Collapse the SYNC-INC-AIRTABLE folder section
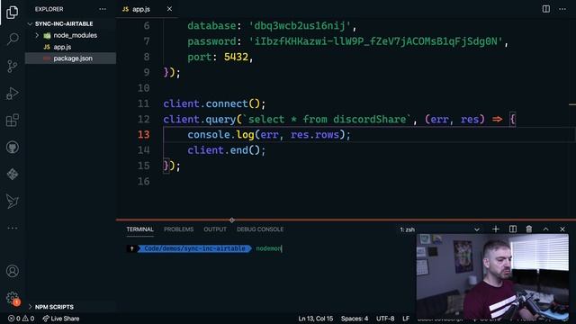The height and width of the screenshot is (324, 576). pos(64,24)
